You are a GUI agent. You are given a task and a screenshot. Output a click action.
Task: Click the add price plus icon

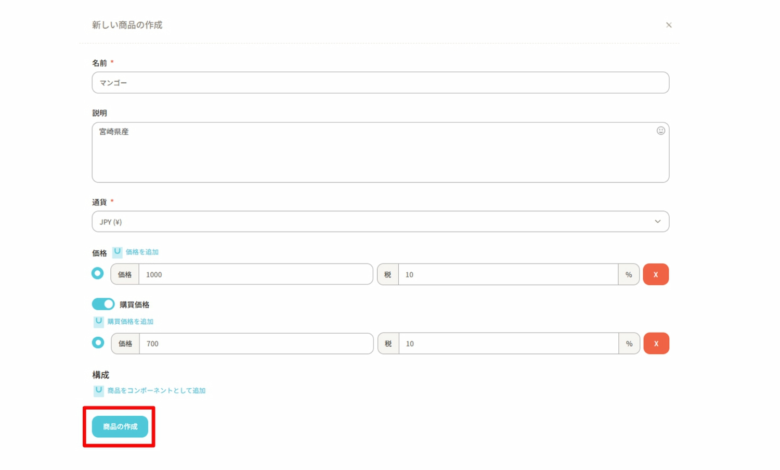pos(118,252)
